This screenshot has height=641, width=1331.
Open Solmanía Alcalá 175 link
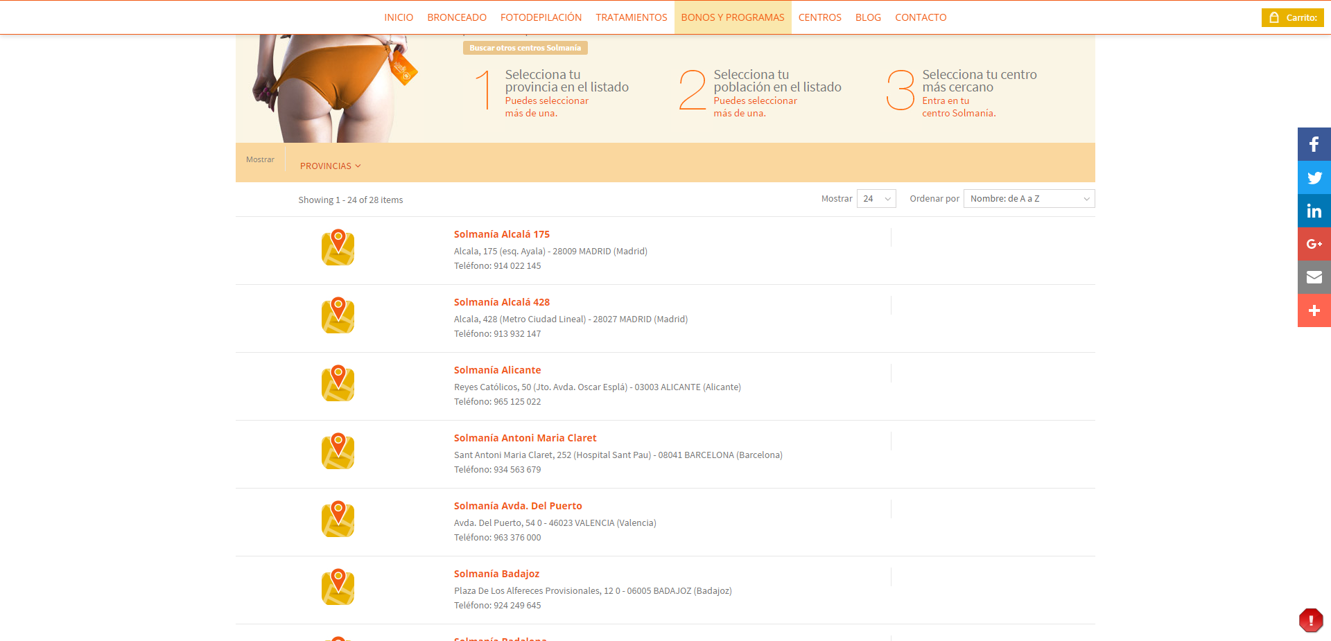[x=502, y=234]
